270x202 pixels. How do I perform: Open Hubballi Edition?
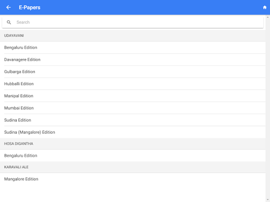[133, 84]
